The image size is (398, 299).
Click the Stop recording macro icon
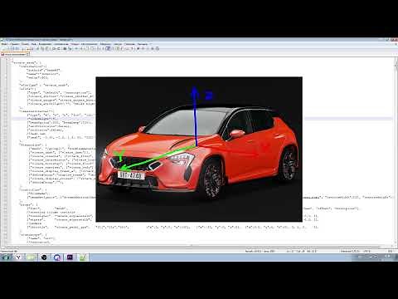tap(143, 48)
